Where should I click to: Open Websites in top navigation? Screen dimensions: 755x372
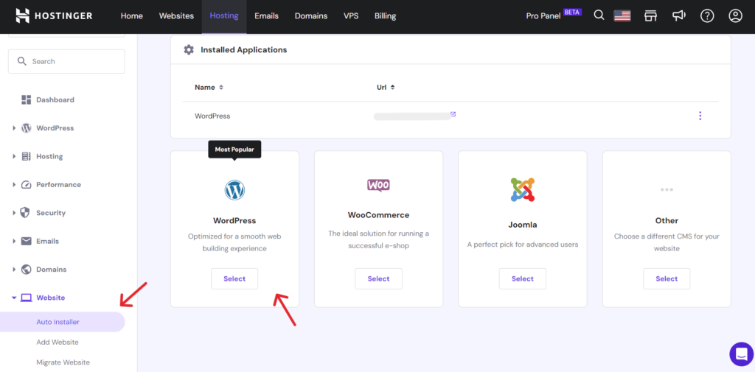click(x=176, y=16)
